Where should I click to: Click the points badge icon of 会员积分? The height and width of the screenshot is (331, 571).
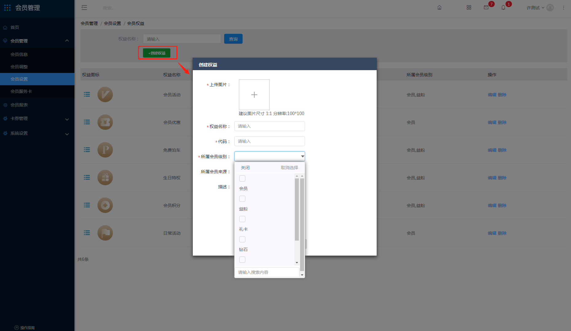coord(105,205)
